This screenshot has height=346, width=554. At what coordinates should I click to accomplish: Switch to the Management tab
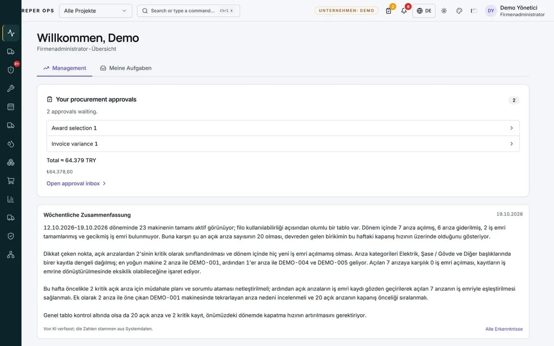[x=64, y=68]
